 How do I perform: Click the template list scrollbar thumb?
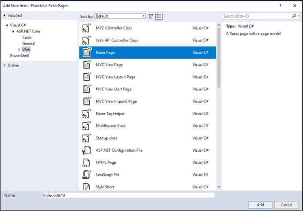(219, 57)
